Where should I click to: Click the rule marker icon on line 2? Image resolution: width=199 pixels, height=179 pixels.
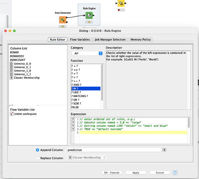pyautogui.click(x=73, y=122)
